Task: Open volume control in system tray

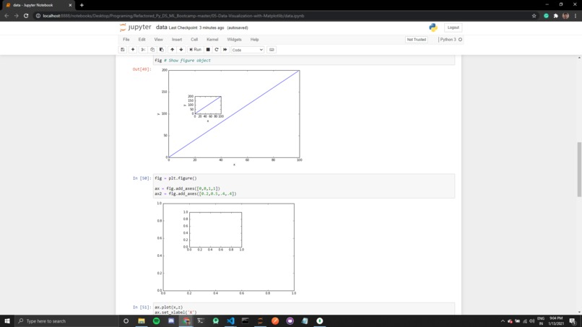Action: (532, 321)
